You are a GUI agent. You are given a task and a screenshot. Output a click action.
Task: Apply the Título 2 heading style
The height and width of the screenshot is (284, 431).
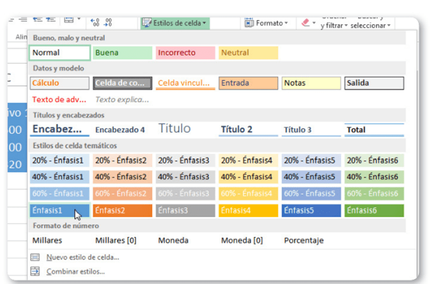coord(248,129)
